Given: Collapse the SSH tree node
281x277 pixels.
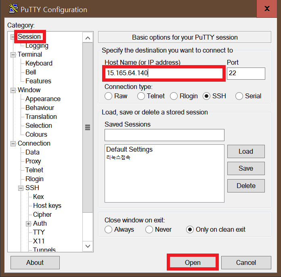Looking at the screenshot, I should click(21, 188).
